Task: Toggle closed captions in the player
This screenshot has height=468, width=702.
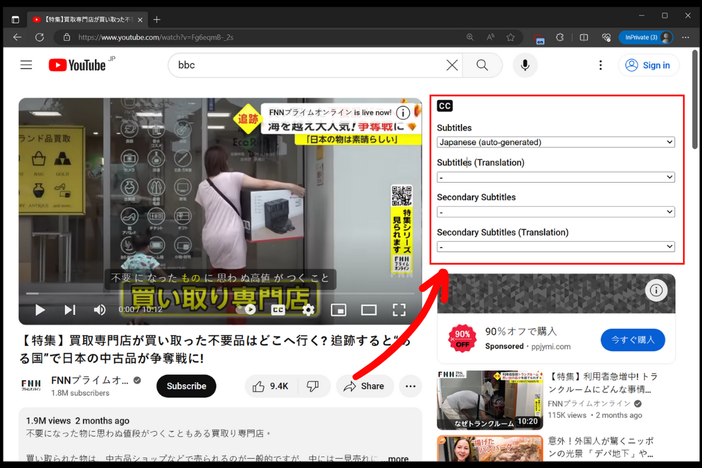Action: 278,309
